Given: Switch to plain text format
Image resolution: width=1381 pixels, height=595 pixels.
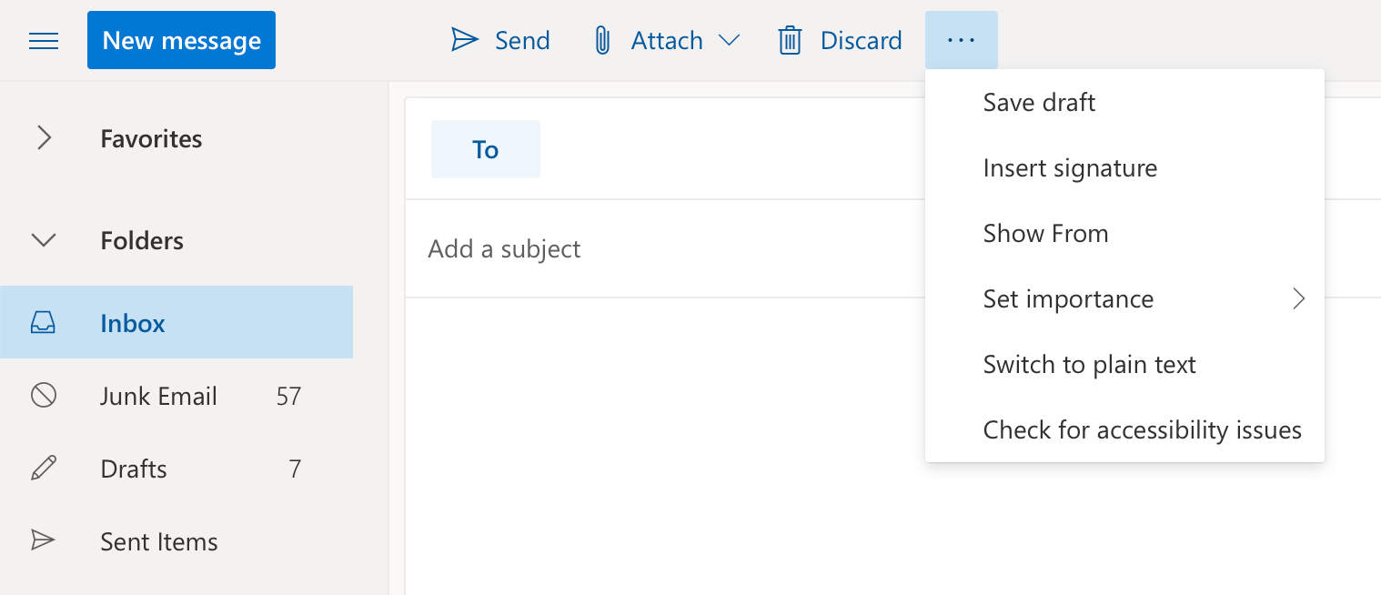Looking at the screenshot, I should [1089, 365].
